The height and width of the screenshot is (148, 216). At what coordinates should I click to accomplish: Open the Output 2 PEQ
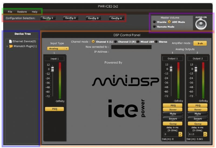pyautogui.click(x=198, y=105)
